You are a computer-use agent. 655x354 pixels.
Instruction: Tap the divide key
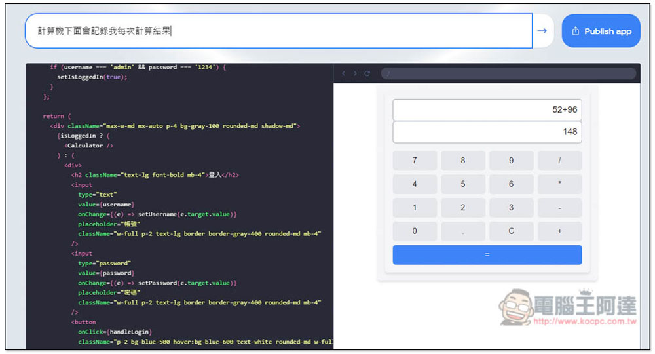[560, 161]
